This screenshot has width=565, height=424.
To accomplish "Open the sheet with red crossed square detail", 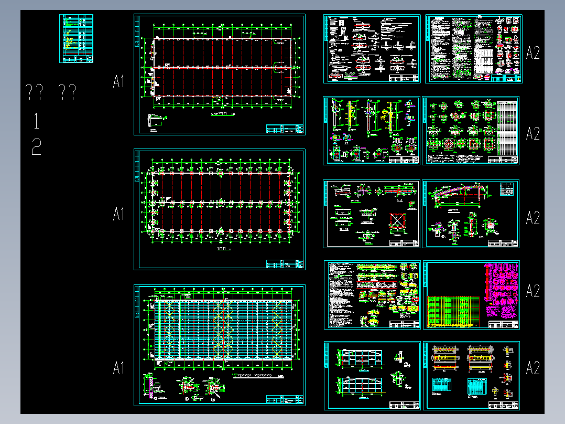I will 372,214.
